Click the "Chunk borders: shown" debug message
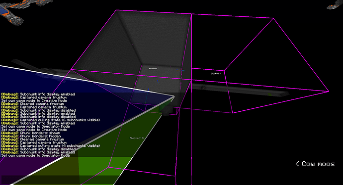This screenshot has height=185, width=343. click(x=31, y=133)
